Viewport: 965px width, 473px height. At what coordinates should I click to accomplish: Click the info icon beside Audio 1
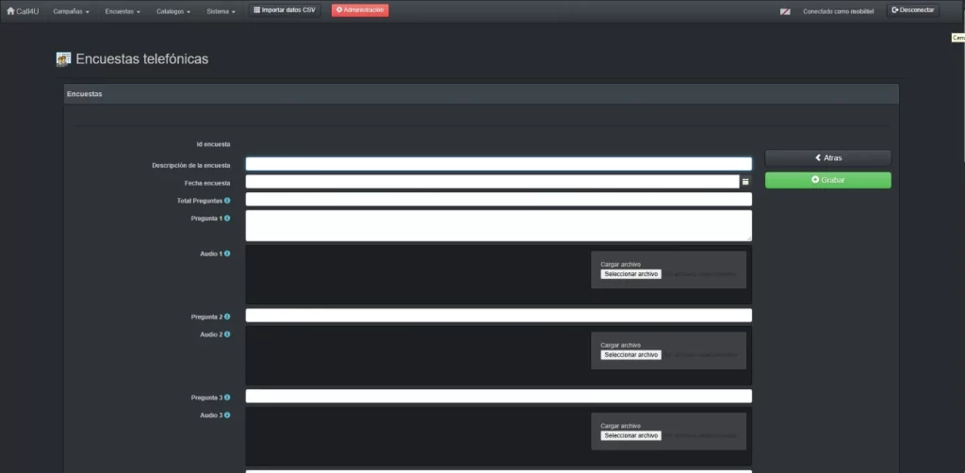point(227,253)
